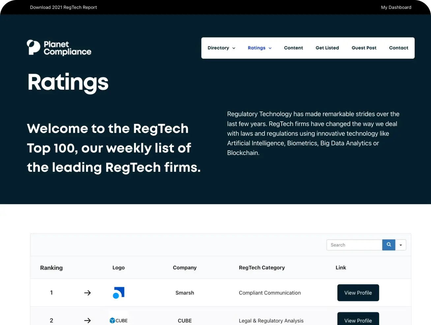Open the Guest Post page
This screenshot has width=431, height=325.
tap(364, 48)
